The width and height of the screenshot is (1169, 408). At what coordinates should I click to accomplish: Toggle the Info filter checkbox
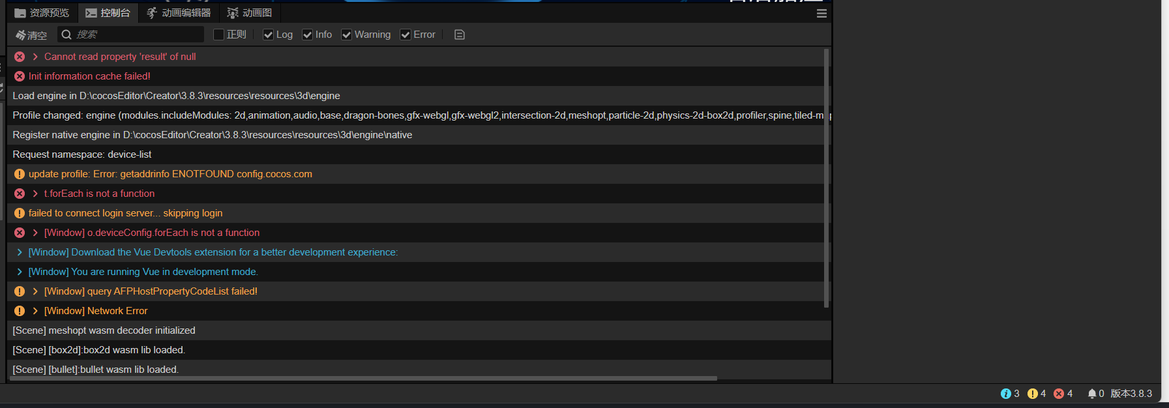coord(308,35)
